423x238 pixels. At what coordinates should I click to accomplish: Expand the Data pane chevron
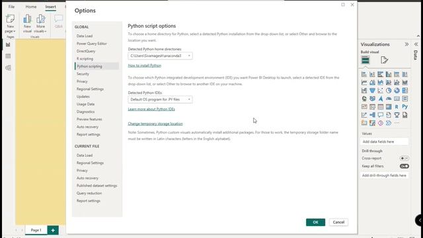pyautogui.click(x=416, y=44)
